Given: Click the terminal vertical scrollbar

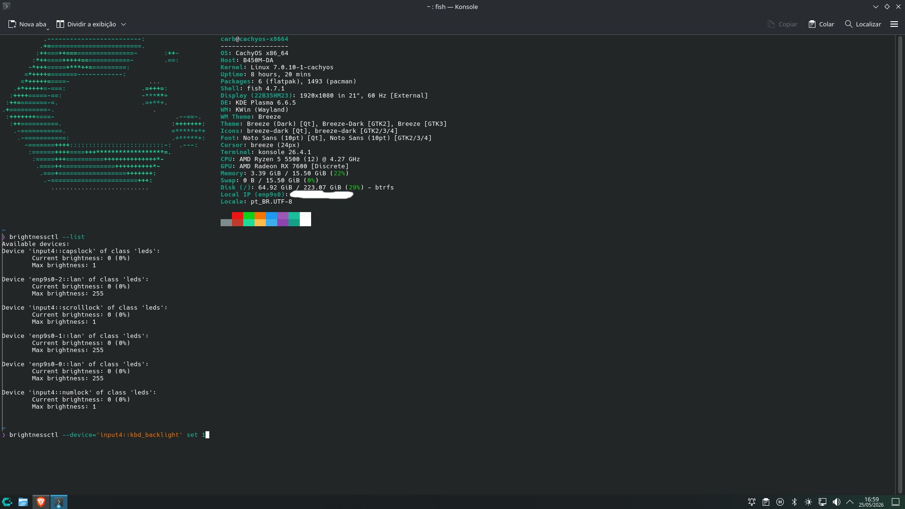Looking at the screenshot, I should [x=900, y=264].
